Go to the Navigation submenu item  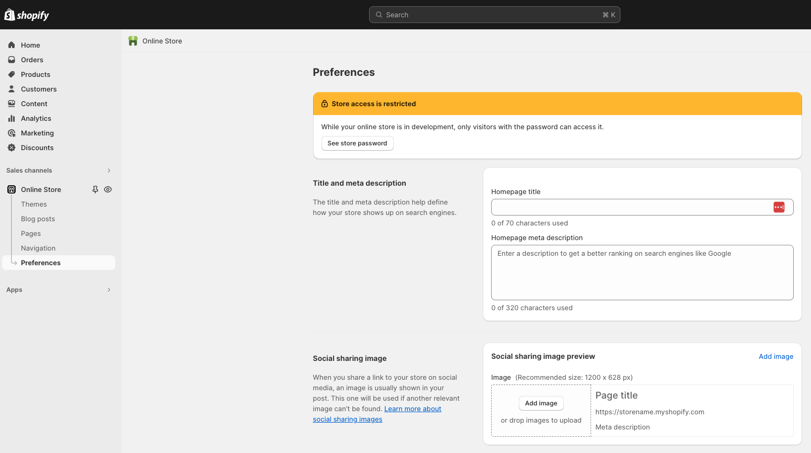(x=38, y=248)
